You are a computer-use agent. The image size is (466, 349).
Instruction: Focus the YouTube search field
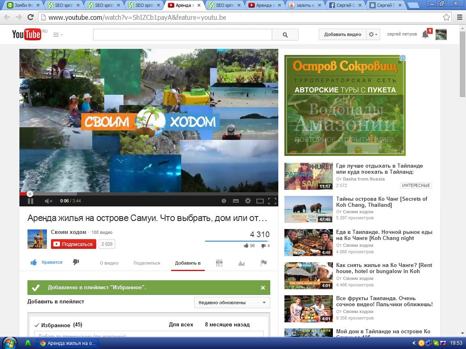[x=182, y=35]
